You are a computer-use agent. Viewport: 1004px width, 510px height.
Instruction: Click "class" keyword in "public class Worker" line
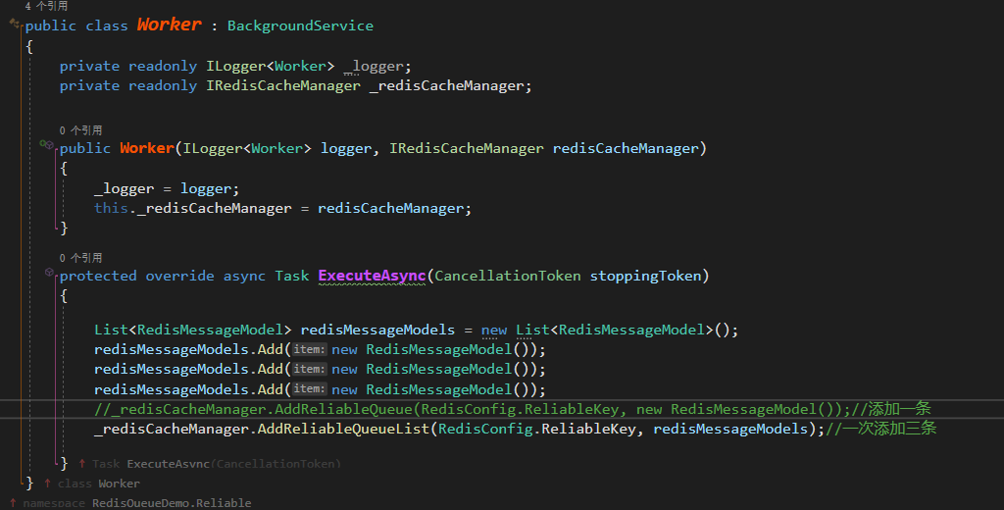(107, 26)
